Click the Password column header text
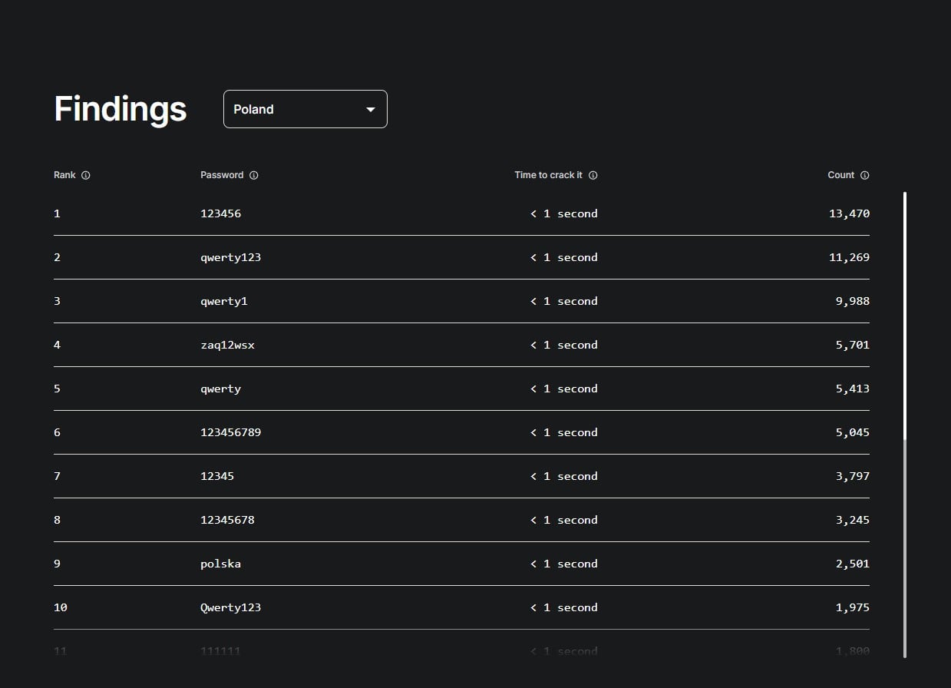Image resolution: width=951 pixels, height=688 pixels. (x=222, y=175)
